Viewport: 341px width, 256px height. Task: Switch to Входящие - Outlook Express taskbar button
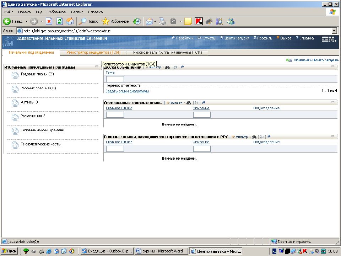pyautogui.click(x=107, y=251)
